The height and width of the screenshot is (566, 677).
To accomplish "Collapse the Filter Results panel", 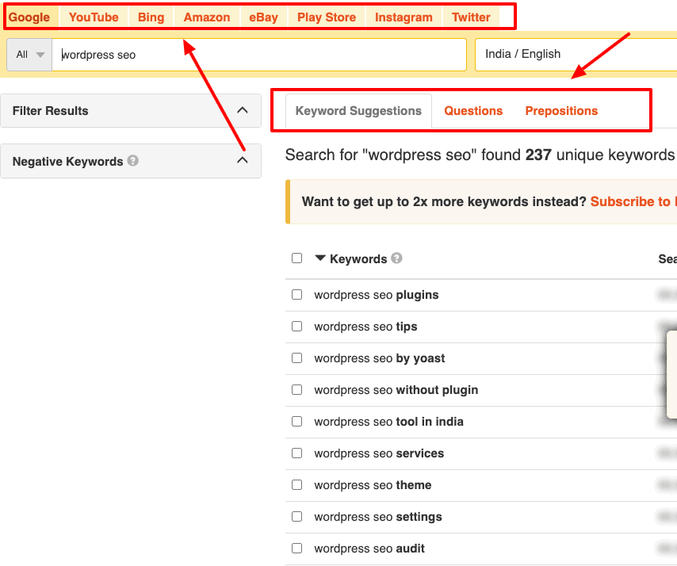I will click(x=243, y=110).
